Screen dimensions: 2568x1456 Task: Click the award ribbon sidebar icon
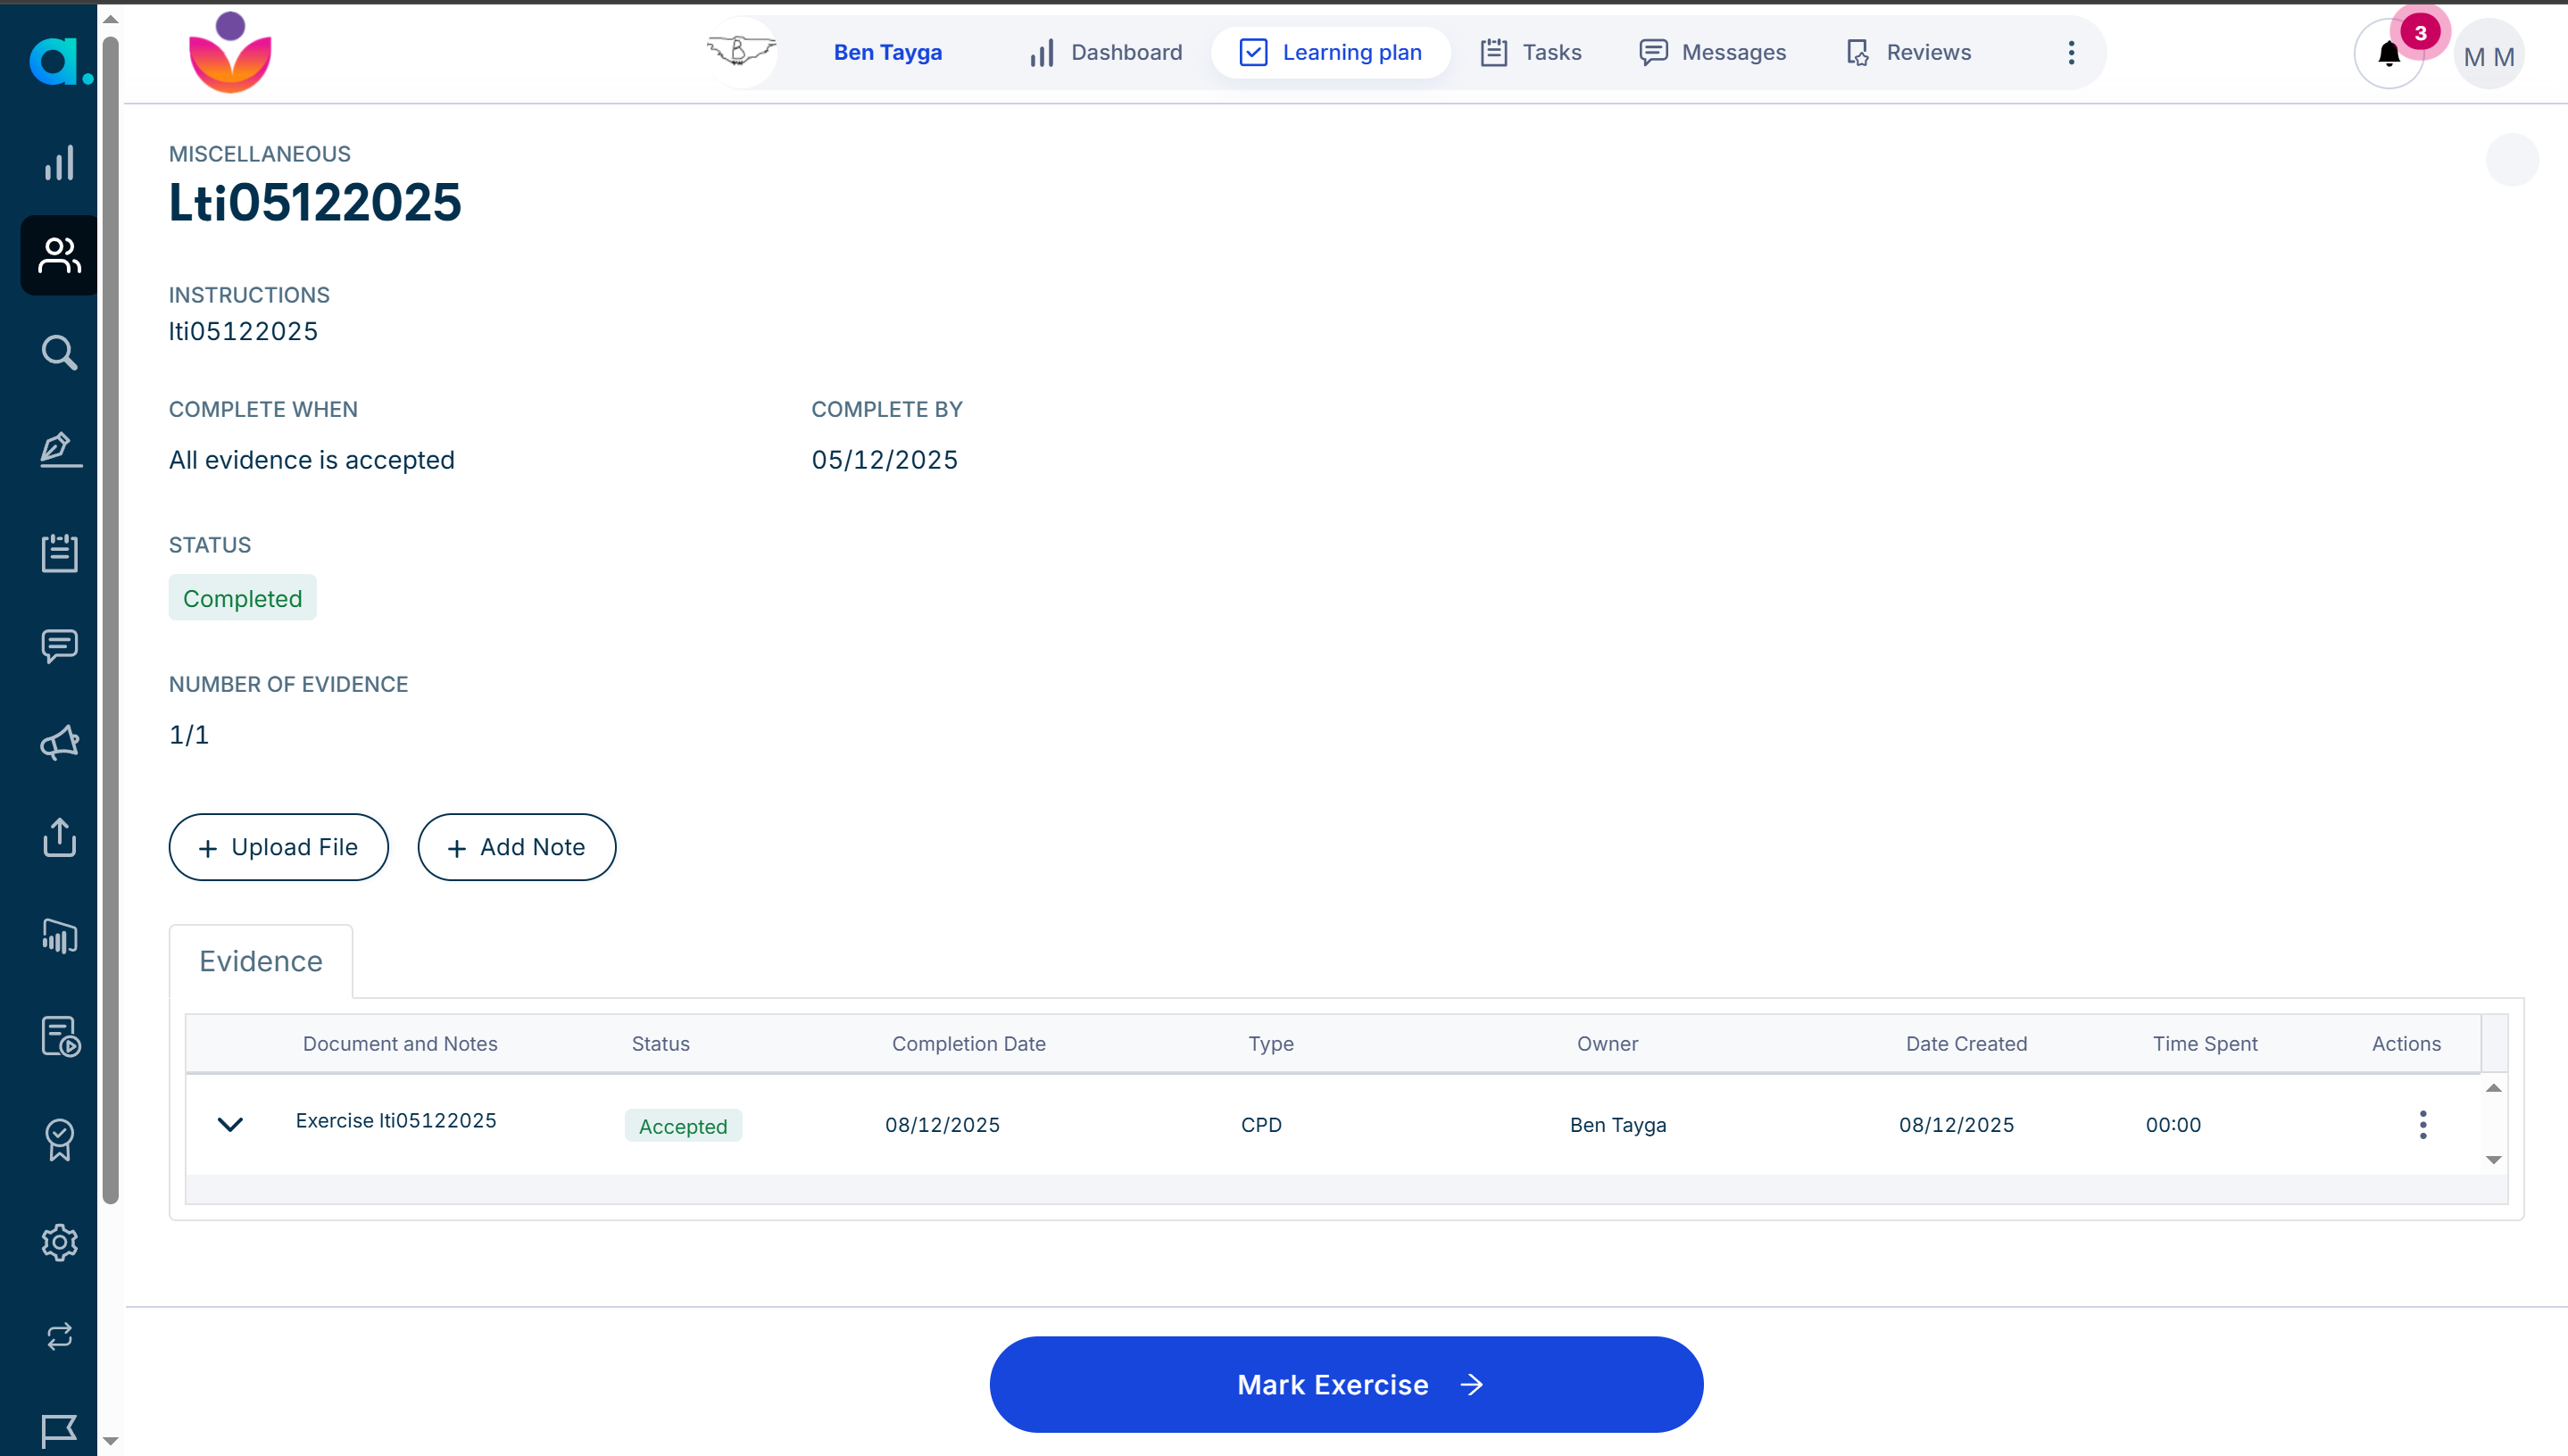click(59, 1139)
